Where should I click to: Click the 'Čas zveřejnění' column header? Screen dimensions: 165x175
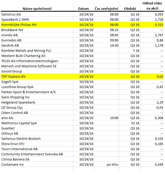tap(106, 9)
